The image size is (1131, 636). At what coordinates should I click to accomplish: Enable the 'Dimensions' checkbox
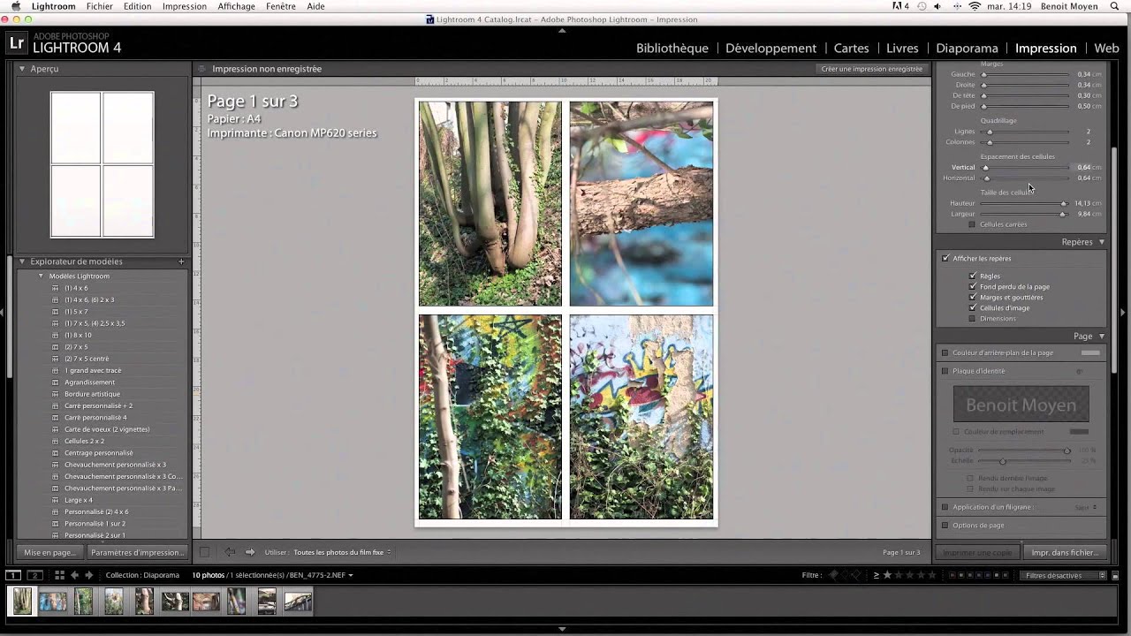click(973, 318)
